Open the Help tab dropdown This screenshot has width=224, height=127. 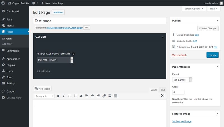pos(214,9)
